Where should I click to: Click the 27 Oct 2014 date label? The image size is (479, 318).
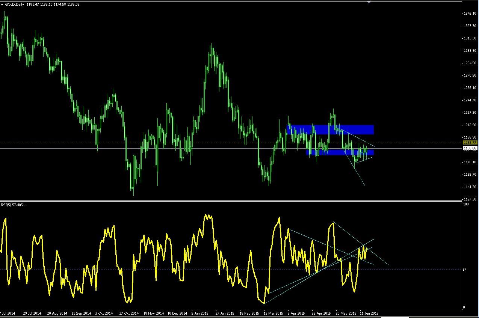(128, 313)
